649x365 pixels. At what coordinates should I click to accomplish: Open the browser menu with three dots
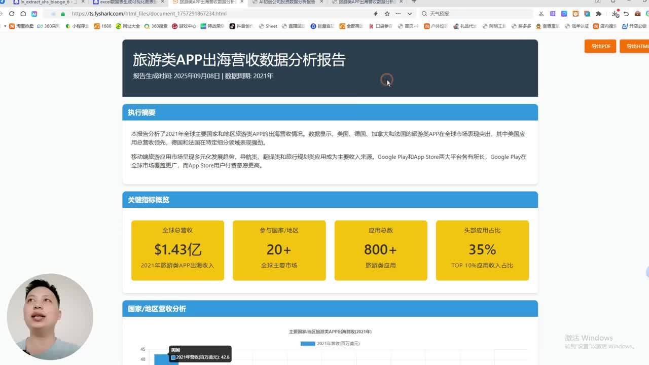click(x=398, y=14)
